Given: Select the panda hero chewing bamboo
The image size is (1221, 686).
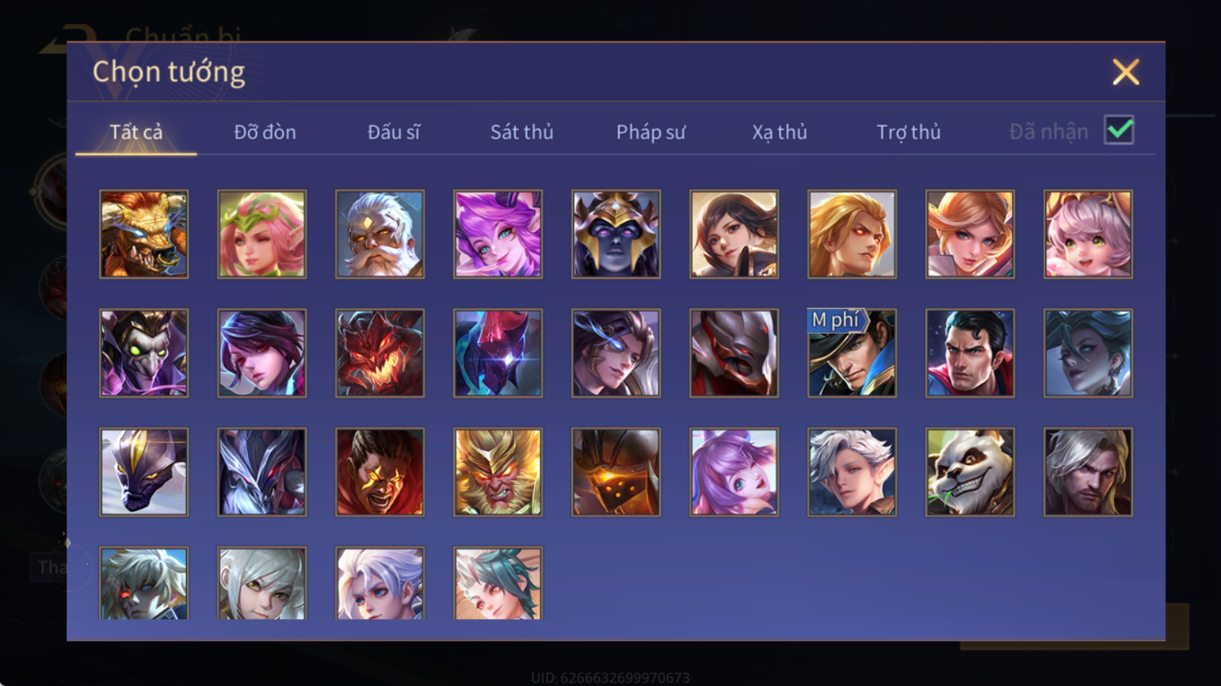Looking at the screenshot, I should [x=970, y=472].
